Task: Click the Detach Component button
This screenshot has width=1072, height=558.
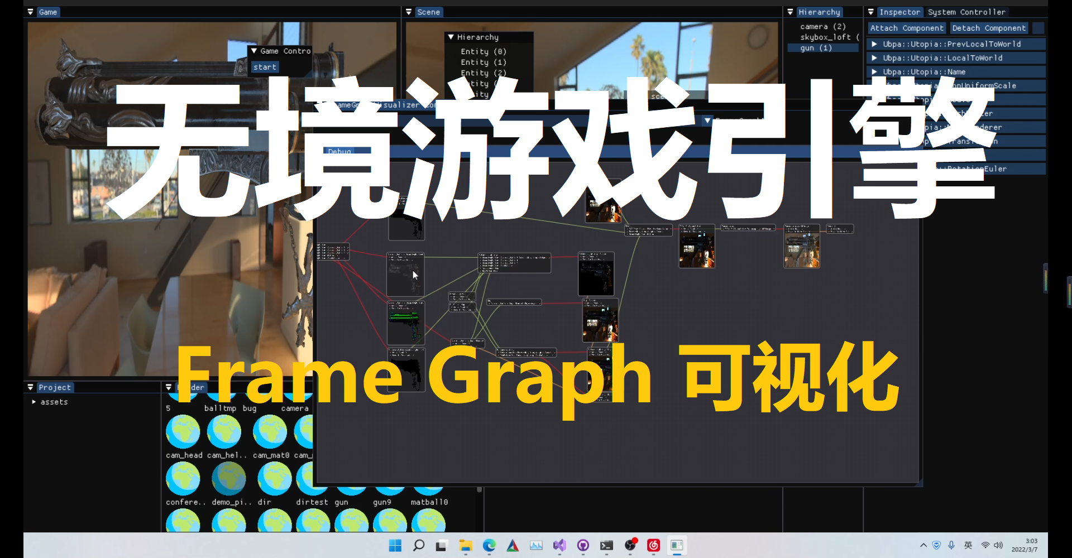Action: coord(989,28)
